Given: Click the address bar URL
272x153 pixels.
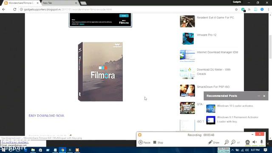Looking at the screenshot, I should (68, 9).
